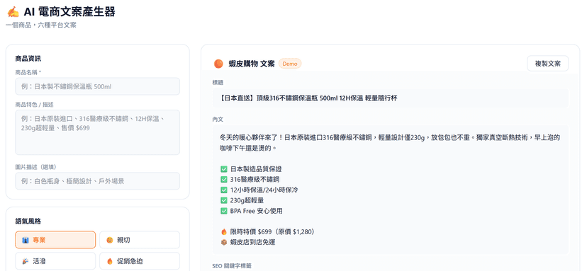
Task: Click the 230g超輕量 bullet text
Action: coord(247,200)
